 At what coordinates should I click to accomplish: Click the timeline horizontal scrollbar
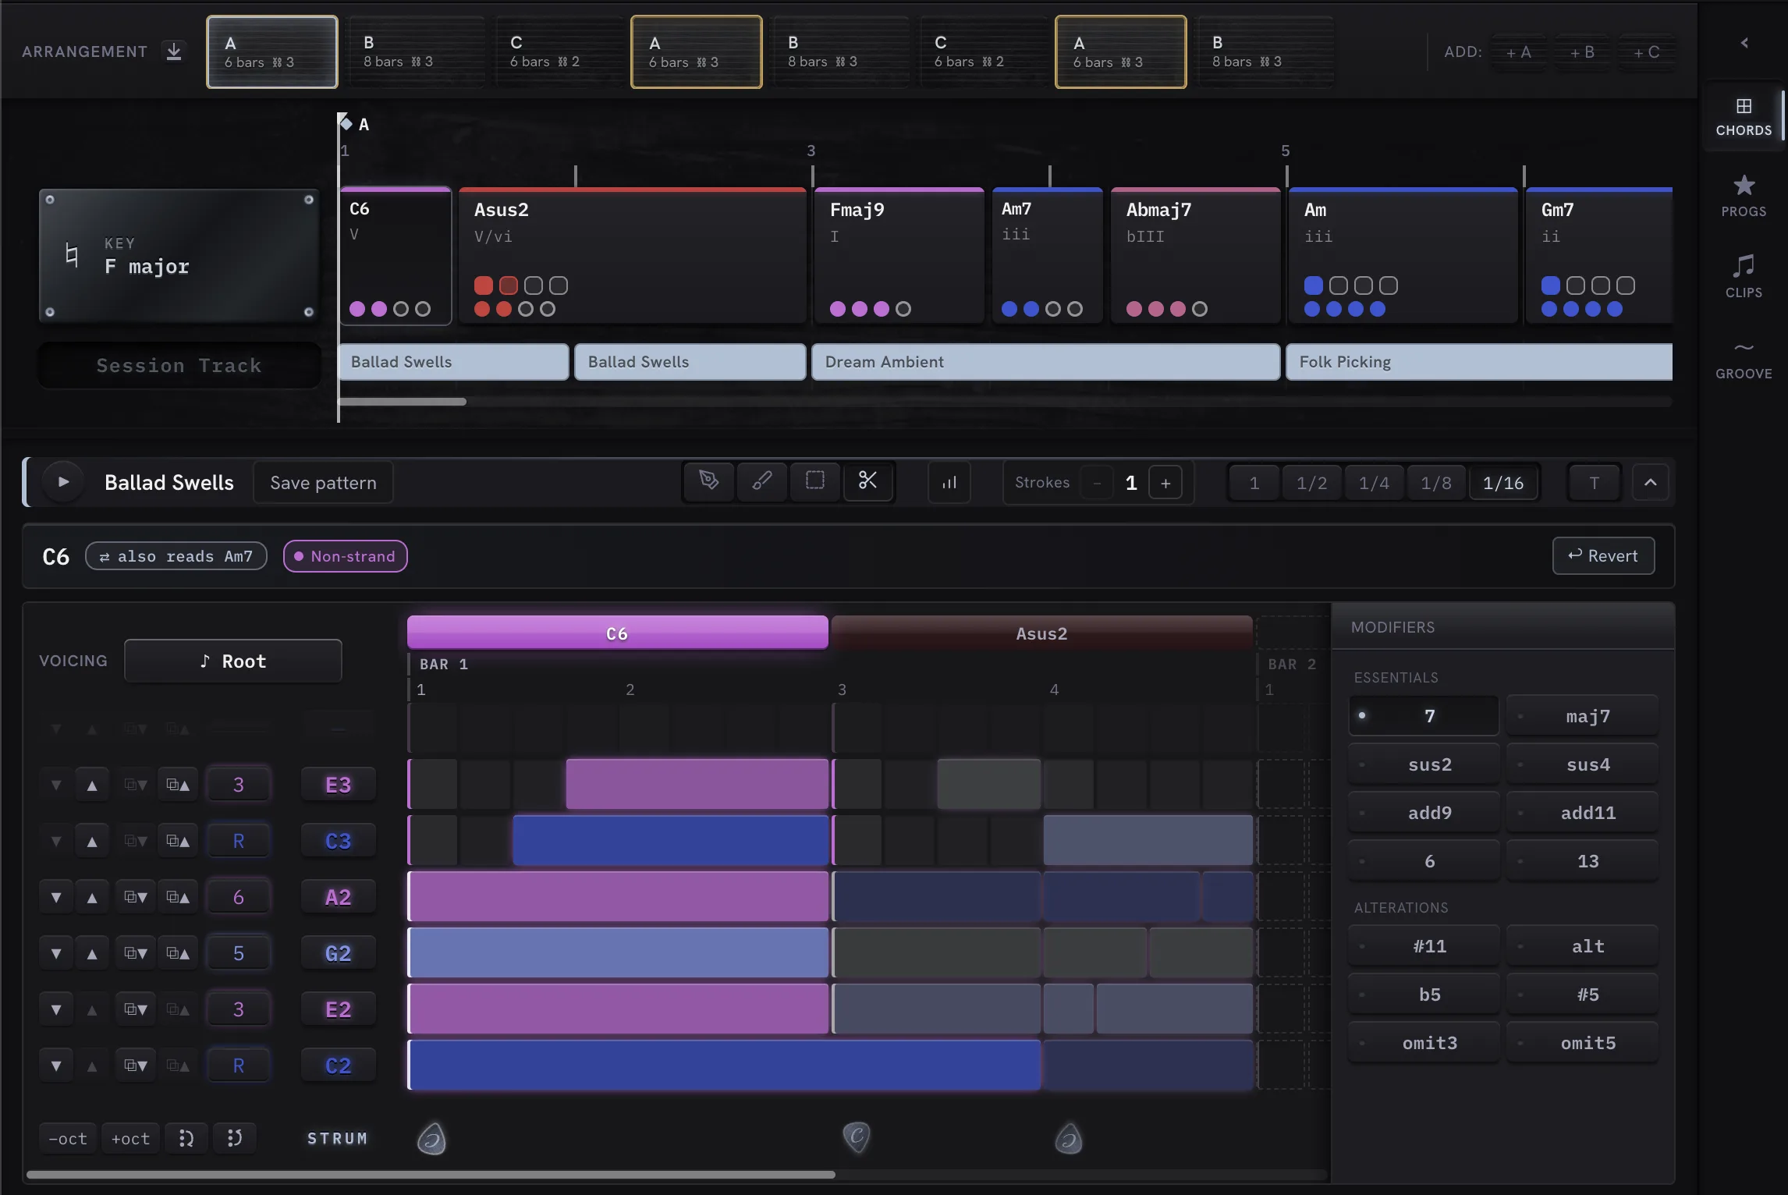pyautogui.click(x=403, y=402)
